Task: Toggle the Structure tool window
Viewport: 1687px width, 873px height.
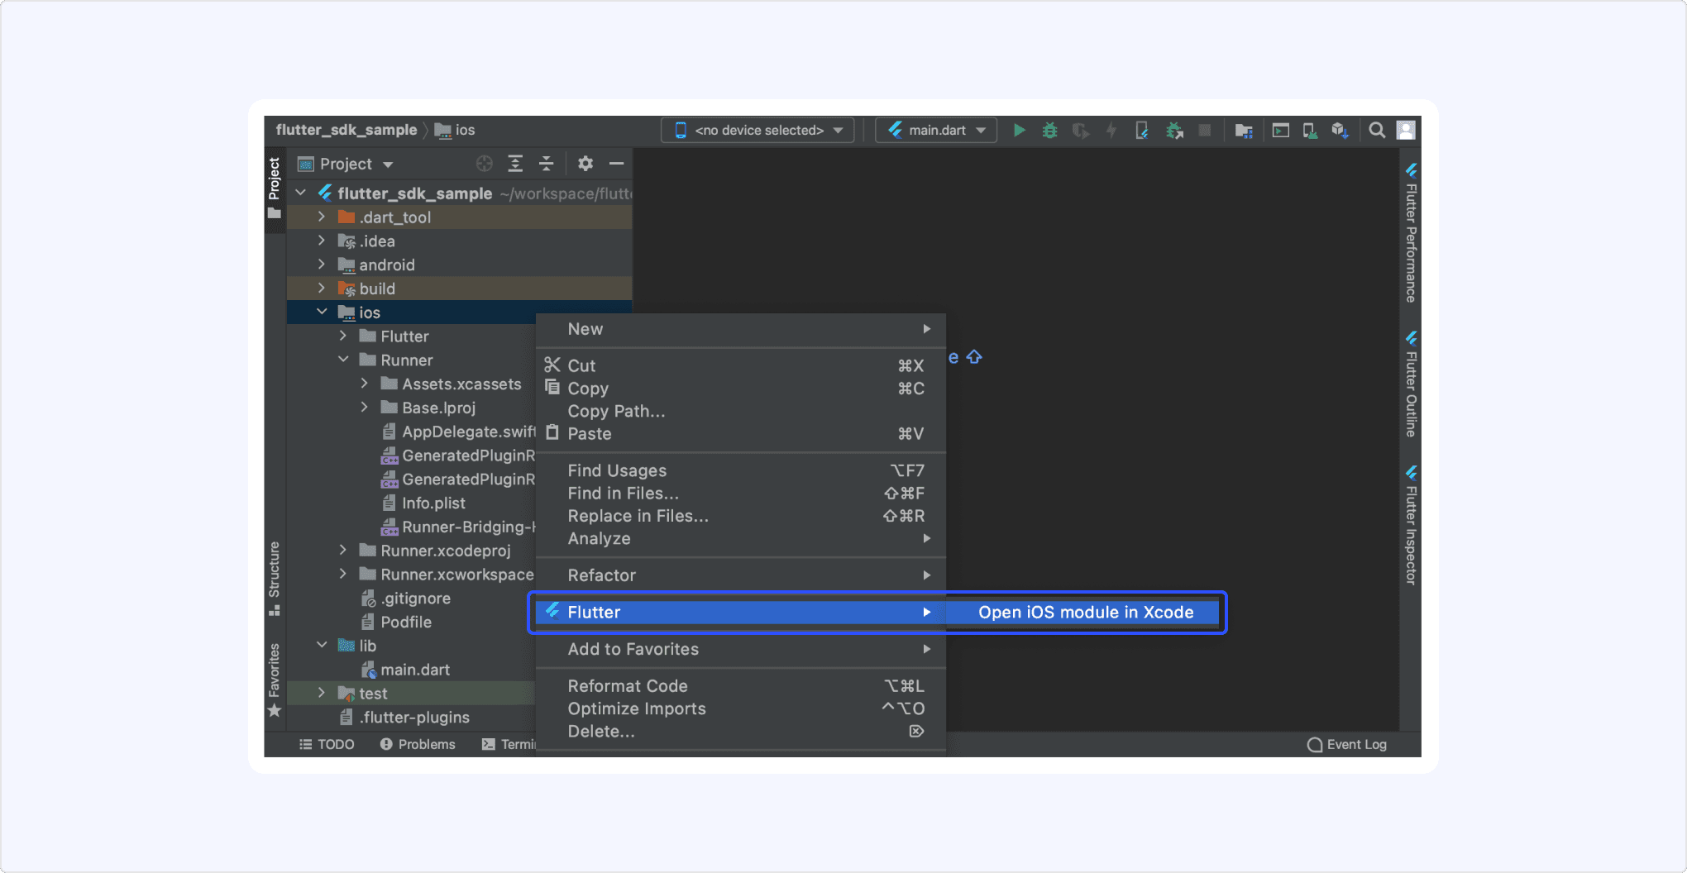Action: pos(274,578)
